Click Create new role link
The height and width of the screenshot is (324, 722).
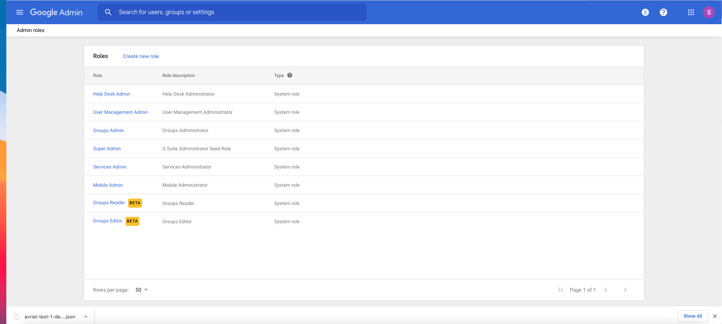click(141, 56)
